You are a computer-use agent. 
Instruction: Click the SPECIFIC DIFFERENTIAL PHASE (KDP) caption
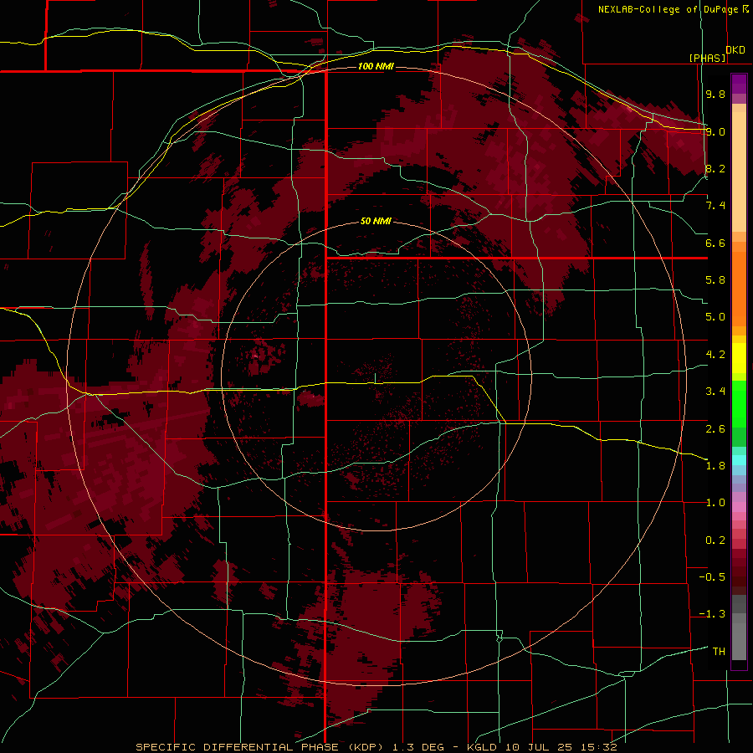262,747
